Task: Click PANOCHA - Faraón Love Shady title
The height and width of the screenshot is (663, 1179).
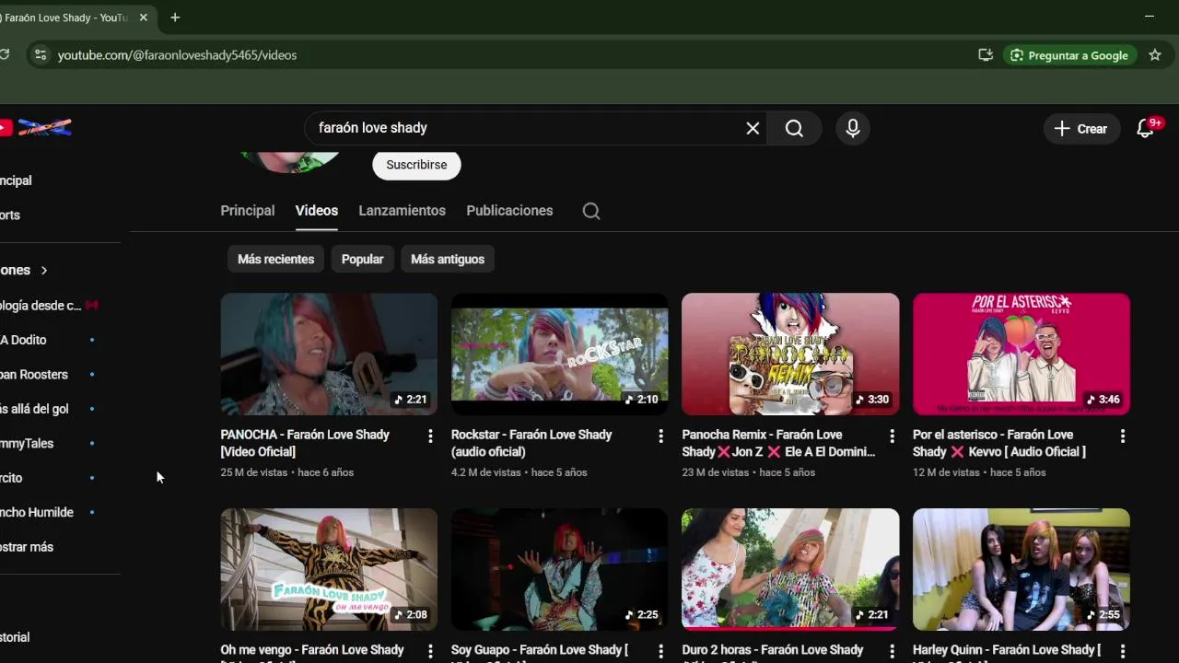Action: (305, 443)
